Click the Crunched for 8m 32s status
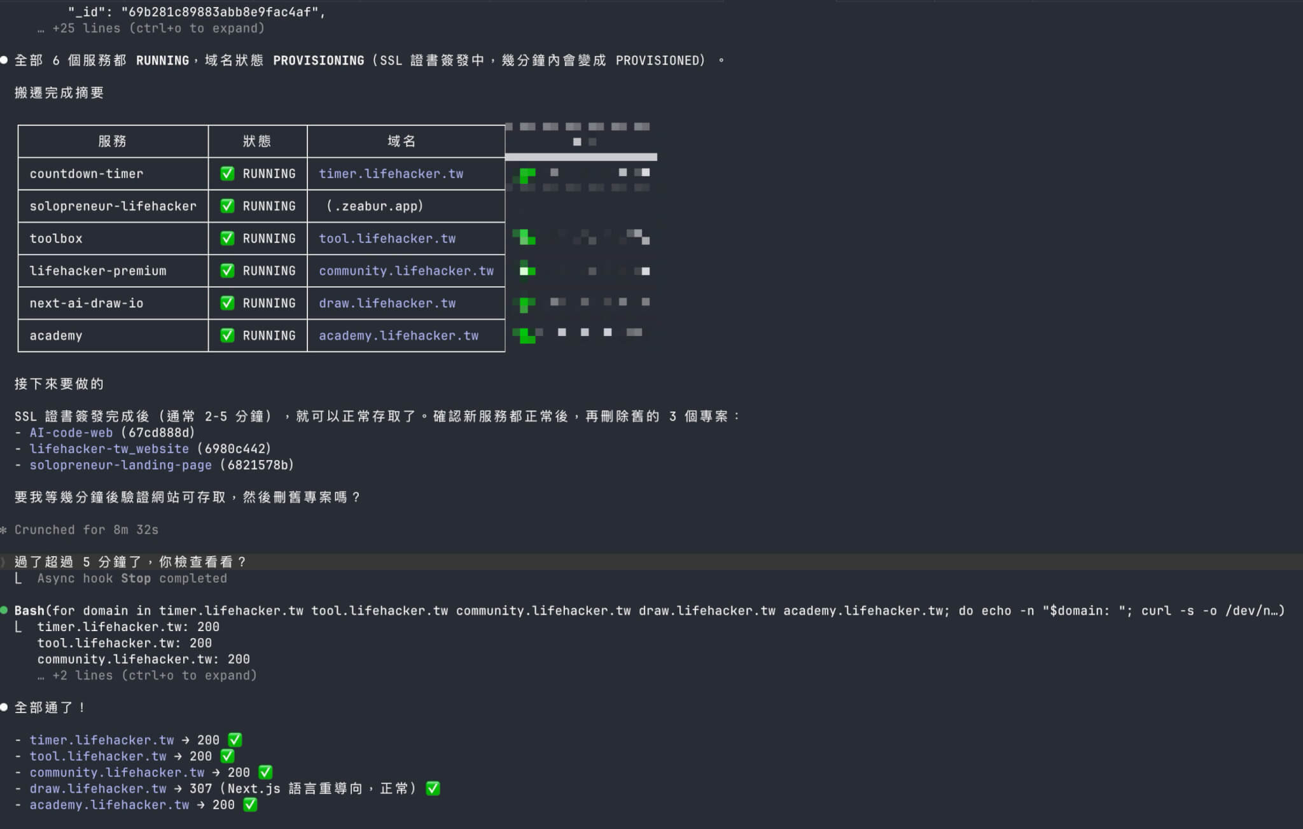Viewport: 1303px width, 829px height. tap(86, 530)
